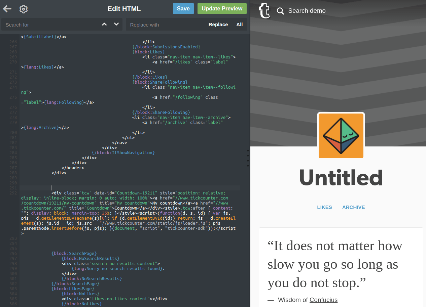Click the All replace button
426x307 pixels.
(x=240, y=25)
